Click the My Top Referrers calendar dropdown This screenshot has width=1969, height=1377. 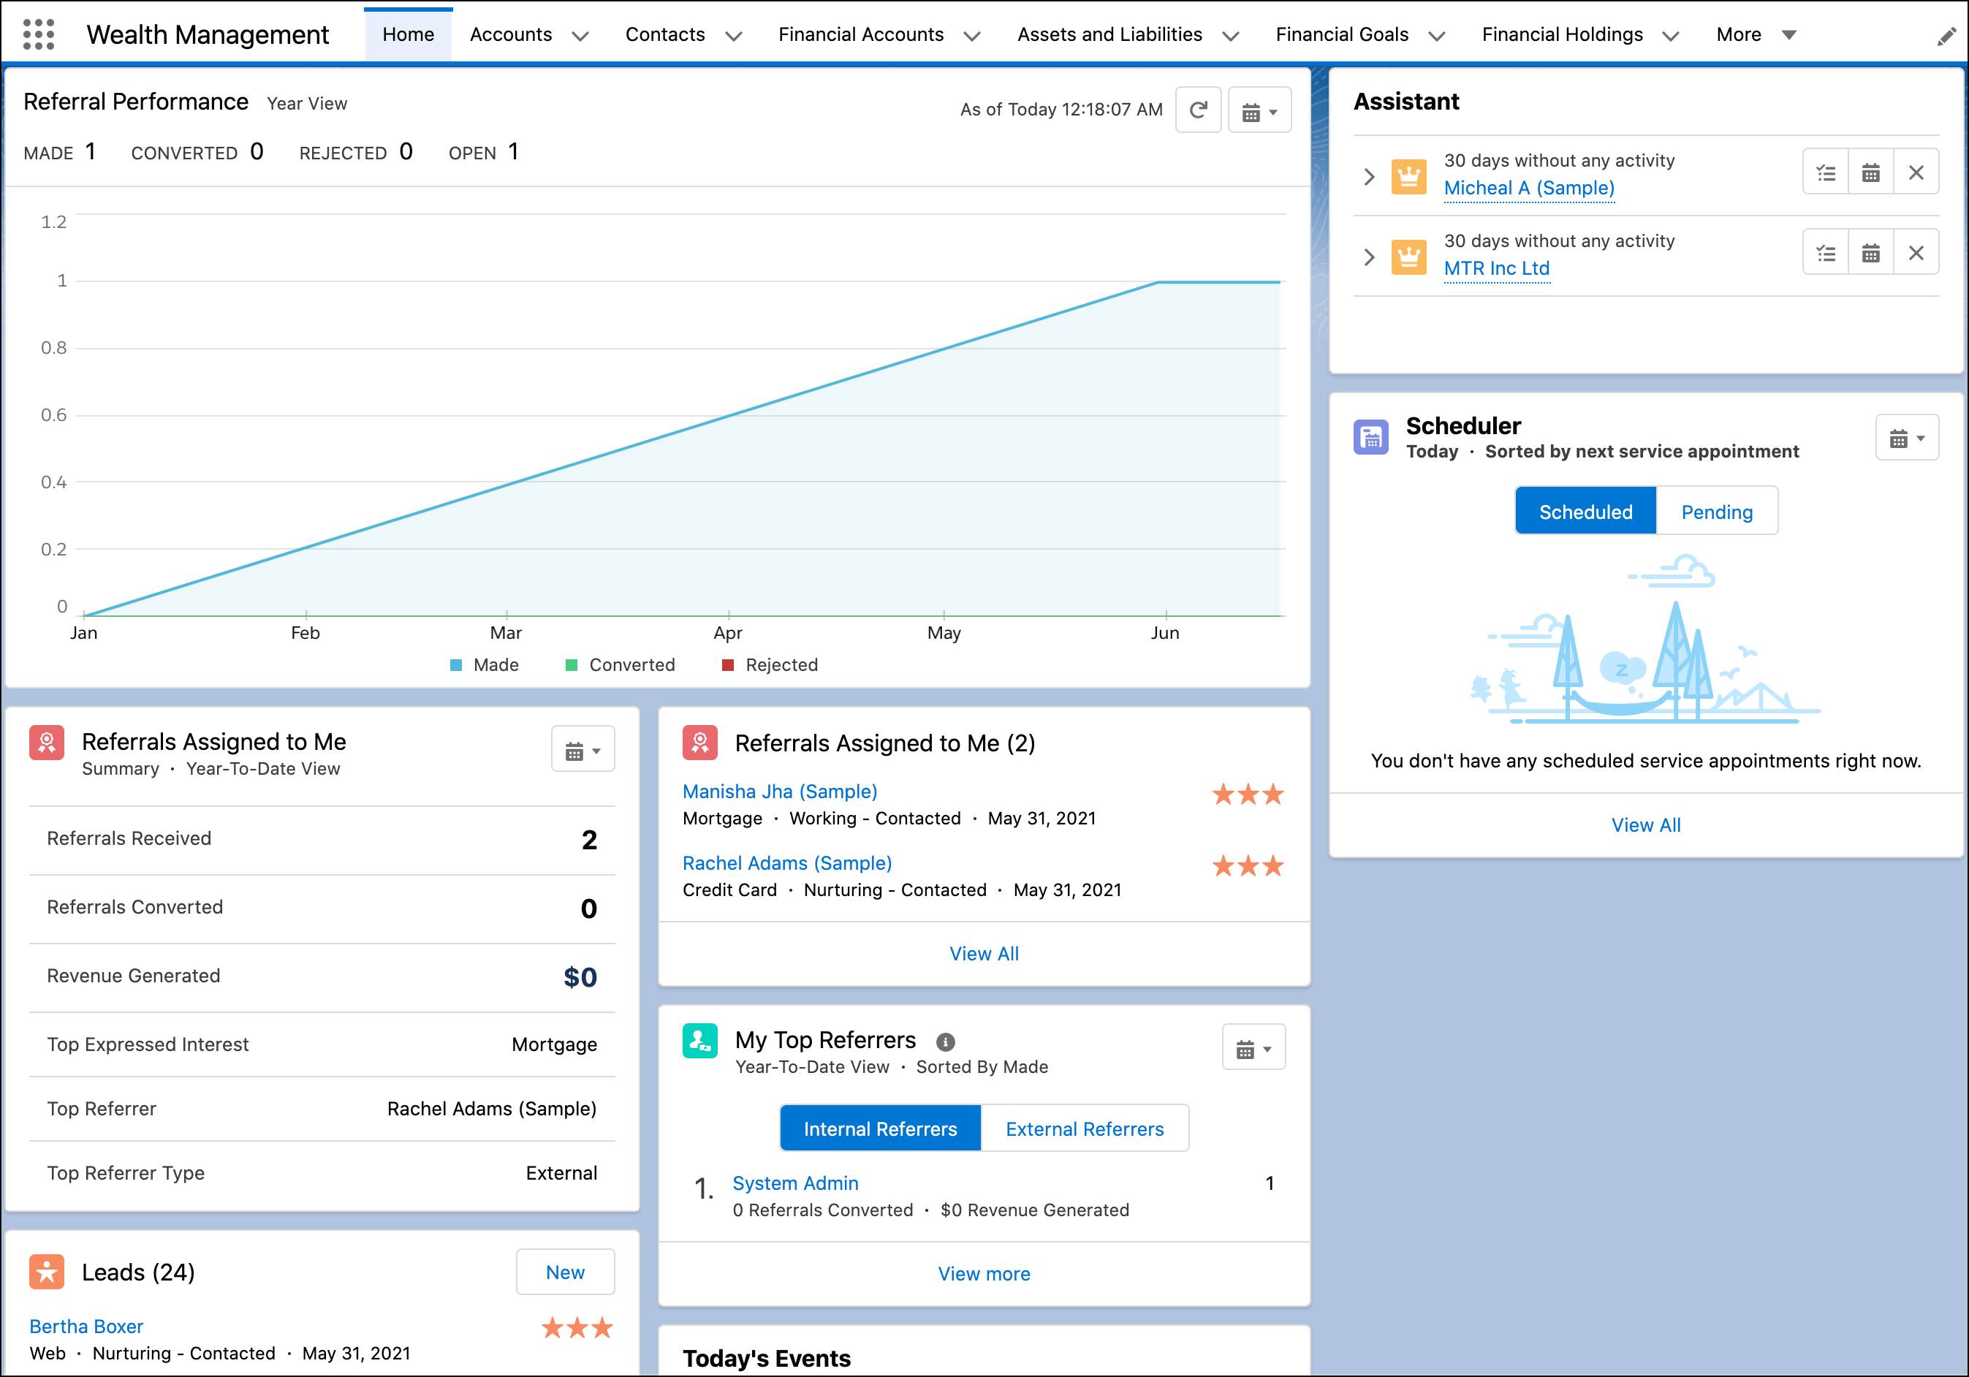(1253, 1046)
